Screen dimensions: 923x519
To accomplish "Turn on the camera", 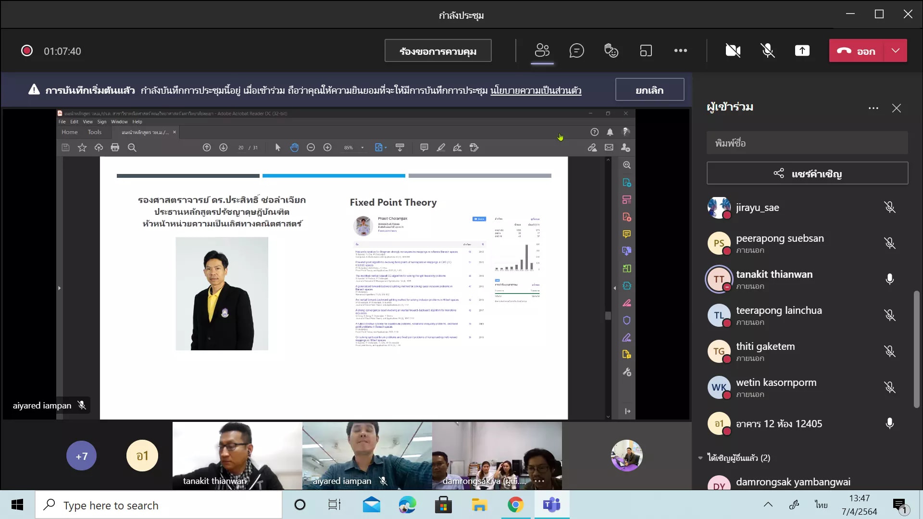I will click(x=733, y=50).
